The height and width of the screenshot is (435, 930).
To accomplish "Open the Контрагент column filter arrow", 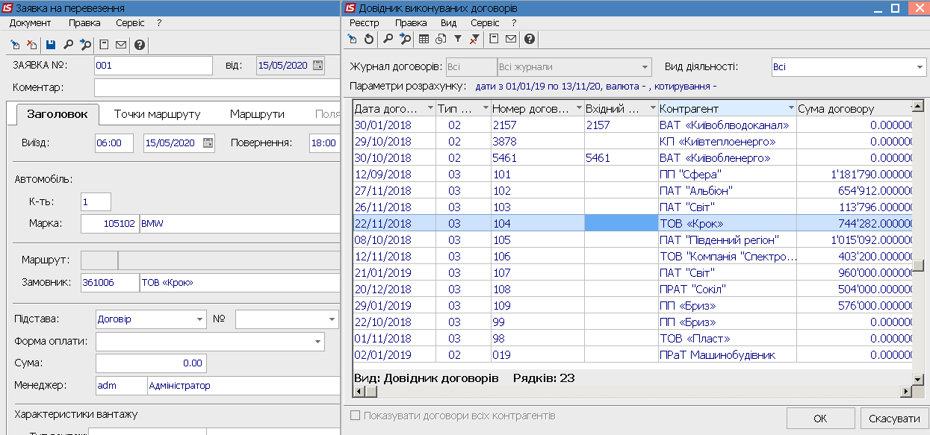I will (790, 109).
